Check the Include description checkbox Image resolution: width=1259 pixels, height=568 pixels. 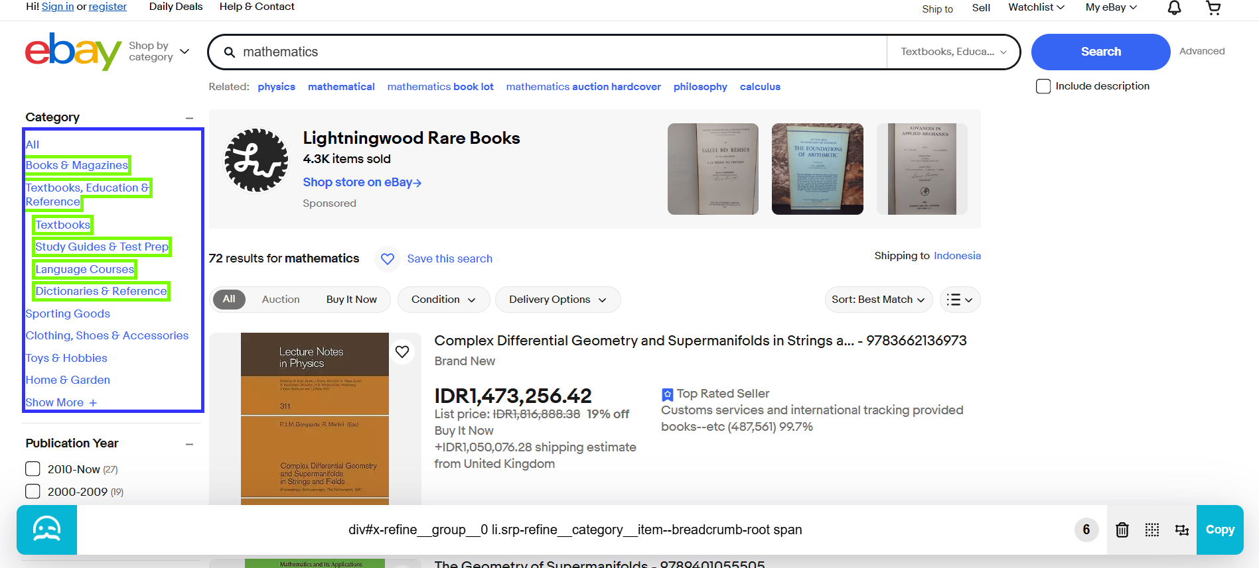pyautogui.click(x=1043, y=86)
